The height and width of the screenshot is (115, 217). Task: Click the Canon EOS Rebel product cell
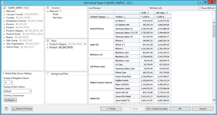(x=126, y=96)
